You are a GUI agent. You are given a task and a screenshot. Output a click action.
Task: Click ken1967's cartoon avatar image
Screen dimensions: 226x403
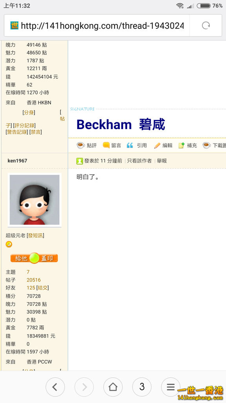point(35,200)
